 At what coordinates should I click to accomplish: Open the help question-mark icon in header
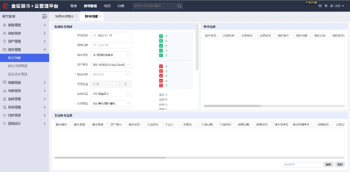click(x=320, y=6)
